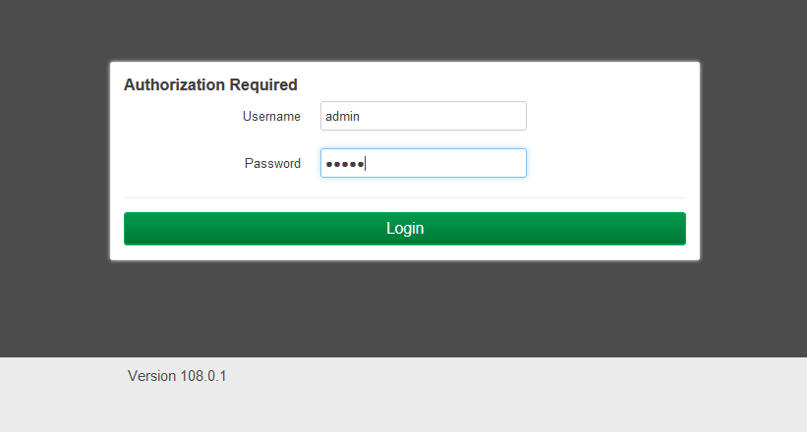This screenshot has width=807, height=432.
Task: Place cursor on the "admin" text
Action: click(343, 116)
